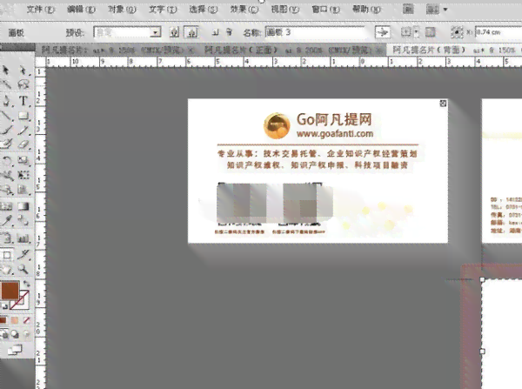522x389 pixels.
Task: Click the artboard name field 画板 3
Action: coord(315,32)
